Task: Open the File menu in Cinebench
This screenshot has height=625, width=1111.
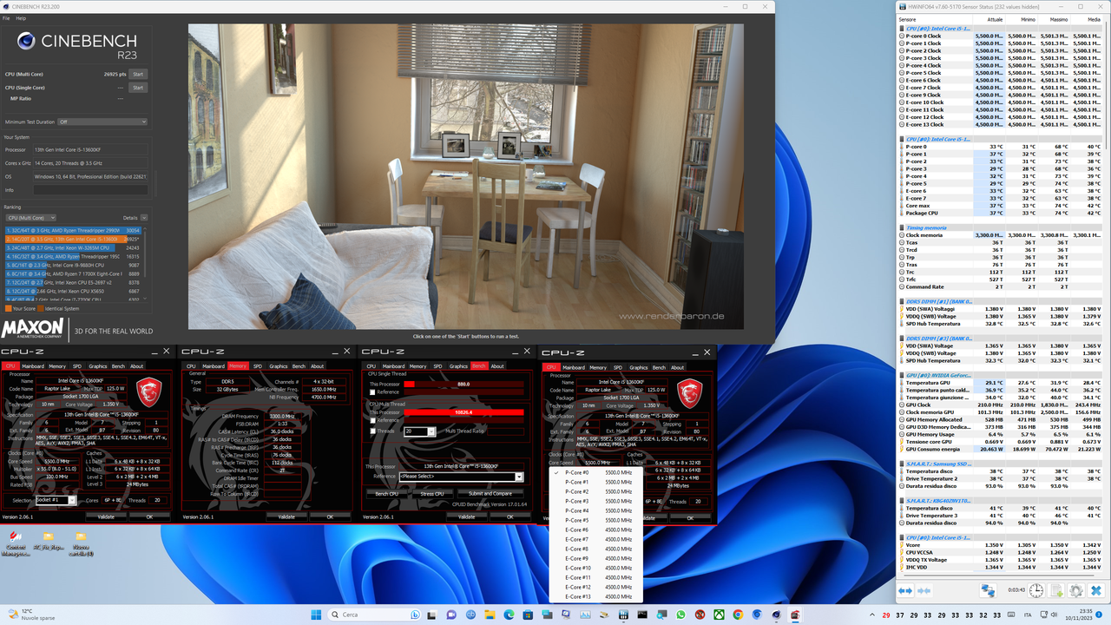Action: tap(7, 16)
